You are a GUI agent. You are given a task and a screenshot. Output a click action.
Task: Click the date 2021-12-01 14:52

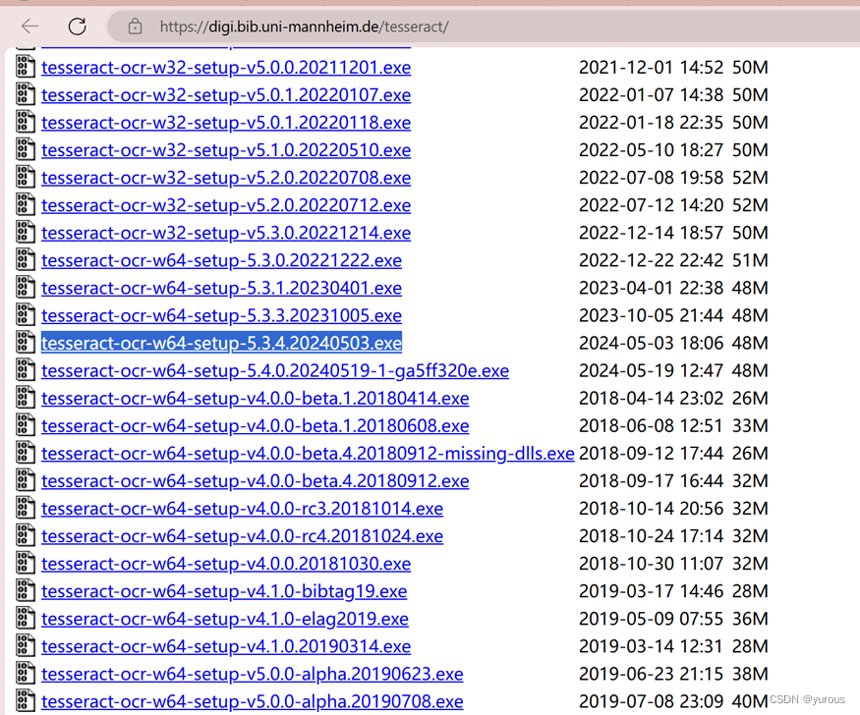(x=651, y=68)
